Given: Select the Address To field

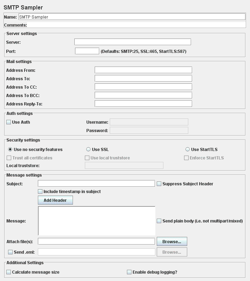Looking at the screenshot, I should click(143, 78).
